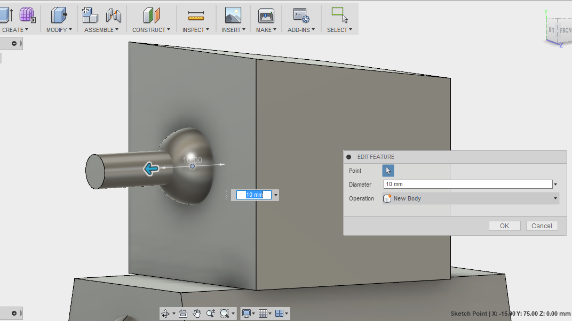The width and height of the screenshot is (572, 321).
Task: Activate the Orbit tool
Action: point(166,314)
